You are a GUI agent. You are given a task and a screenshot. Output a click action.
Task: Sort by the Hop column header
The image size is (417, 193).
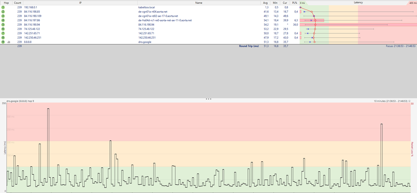(6, 2)
